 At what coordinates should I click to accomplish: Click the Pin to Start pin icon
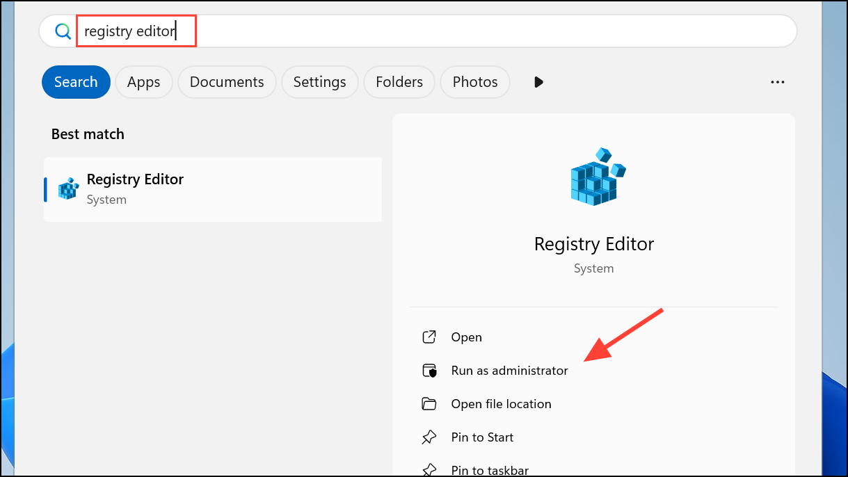click(x=429, y=437)
